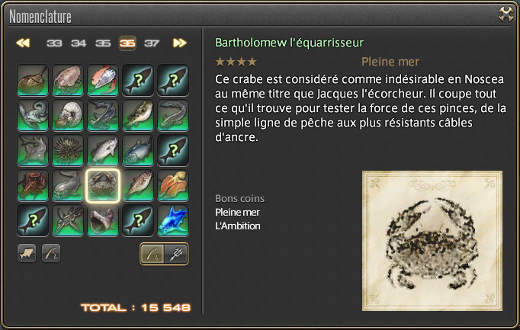The width and height of the screenshot is (520, 330).
Task: Switch to page 33
Action: [x=54, y=43]
